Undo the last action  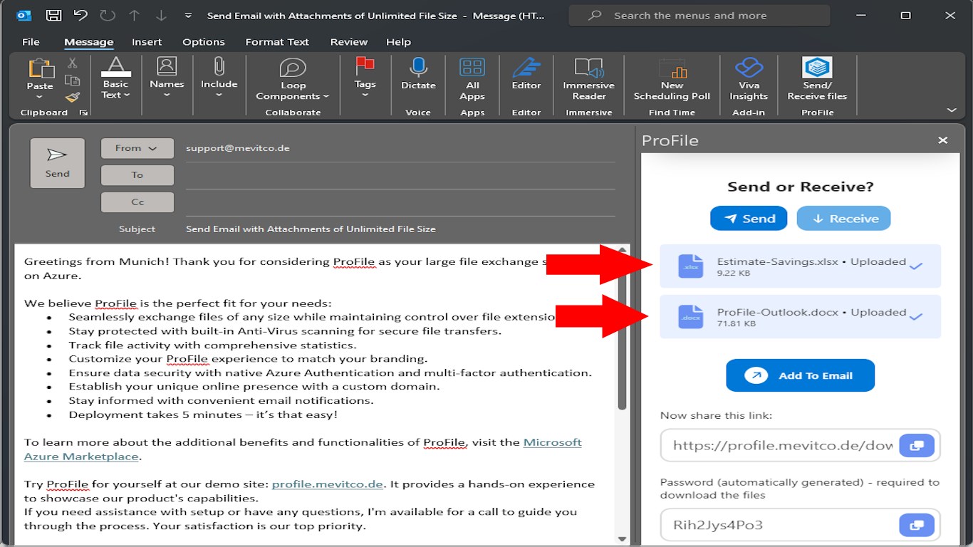click(x=80, y=15)
